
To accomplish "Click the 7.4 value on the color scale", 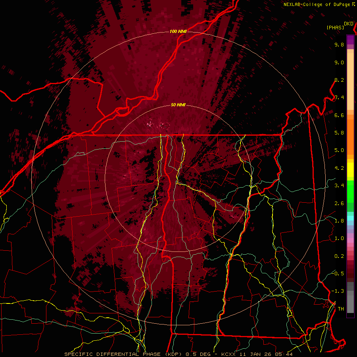I will tap(339, 98).
